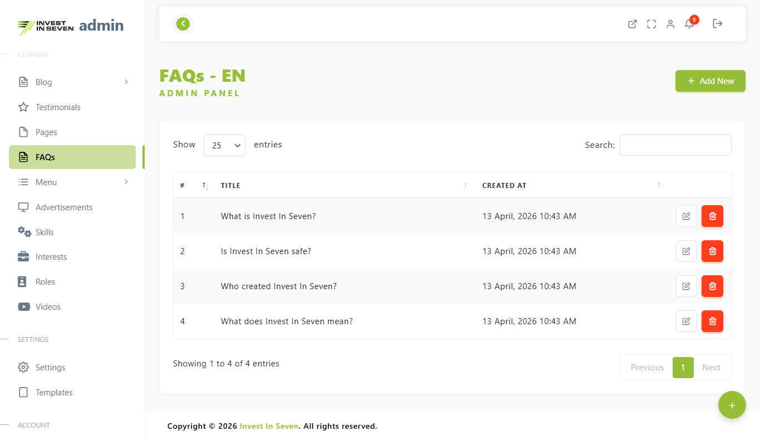This screenshot has height=441, width=760.
Task: Click the green sidebar collapse arrow
Action: coord(183,24)
